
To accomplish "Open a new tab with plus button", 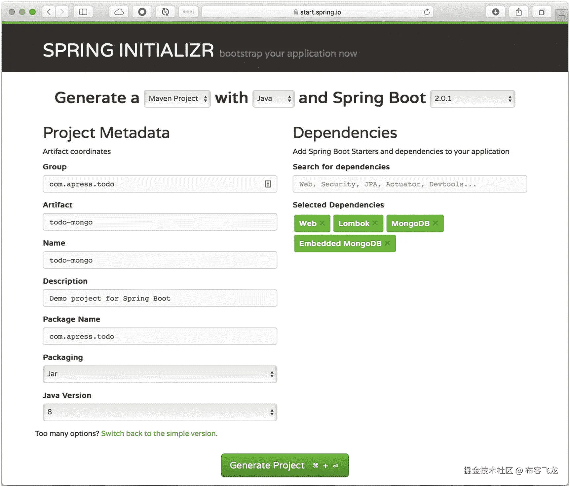I will click(x=561, y=15).
